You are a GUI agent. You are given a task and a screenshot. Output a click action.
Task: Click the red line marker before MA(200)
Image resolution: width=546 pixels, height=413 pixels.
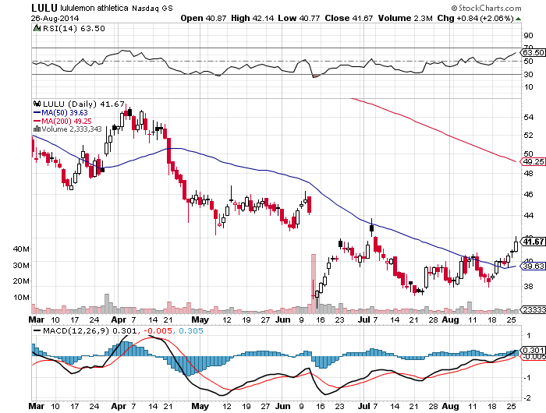point(37,121)
